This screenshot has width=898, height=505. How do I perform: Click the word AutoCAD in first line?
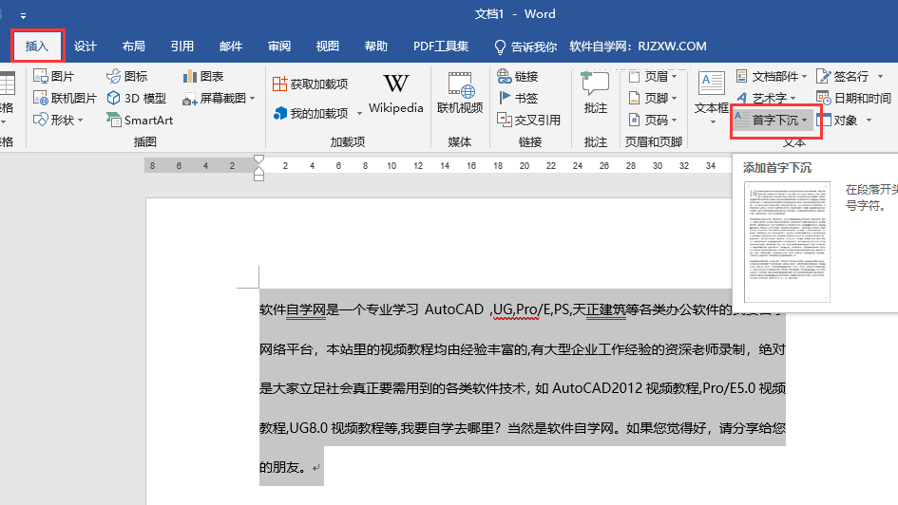tap(454, 309)
